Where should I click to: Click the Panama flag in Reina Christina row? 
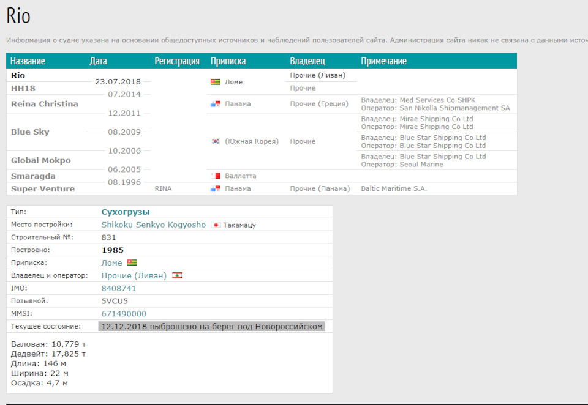click(215, 104)
